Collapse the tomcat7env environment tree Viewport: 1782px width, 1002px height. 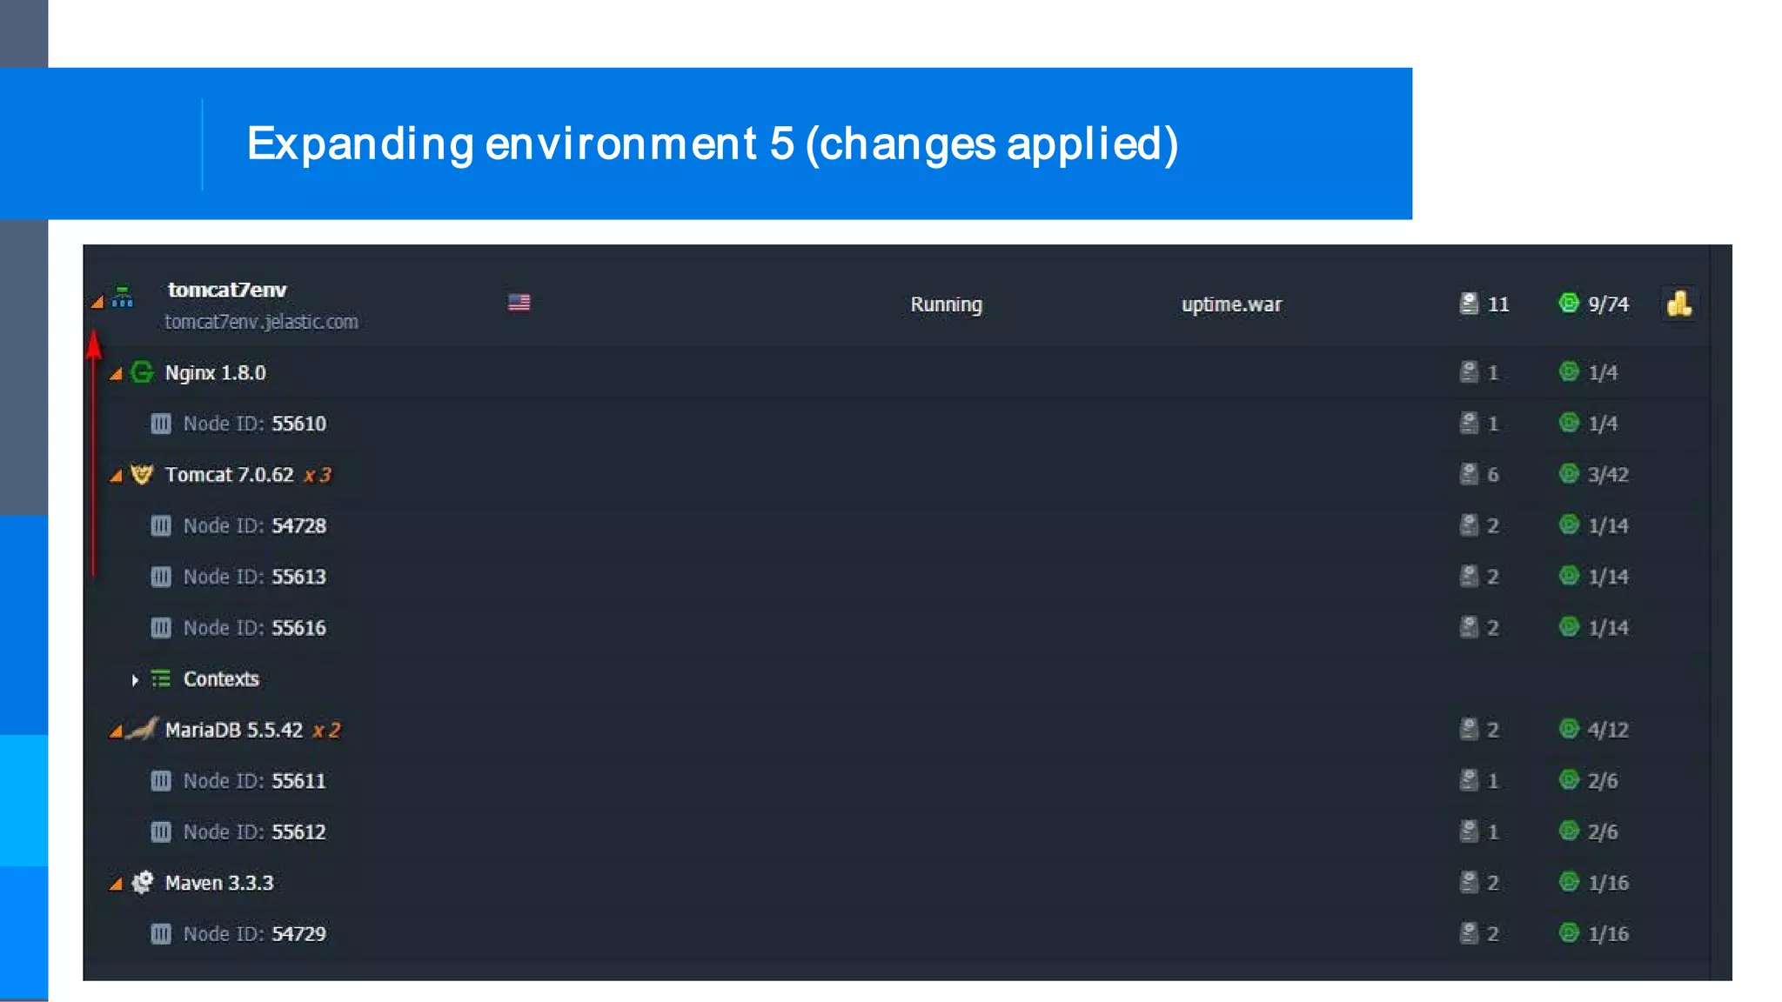click(97, 303)
